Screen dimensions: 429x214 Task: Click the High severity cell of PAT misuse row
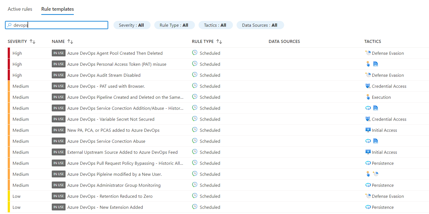tap(17, 64)
